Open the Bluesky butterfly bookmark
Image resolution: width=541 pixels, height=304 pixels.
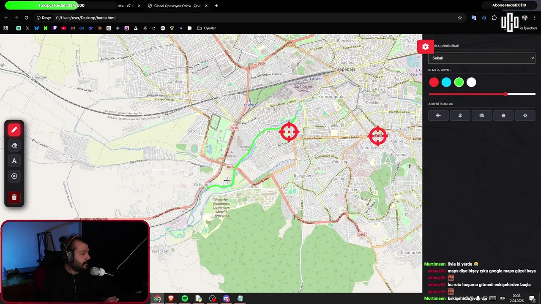pyautogui.click(x=36, y=28)
